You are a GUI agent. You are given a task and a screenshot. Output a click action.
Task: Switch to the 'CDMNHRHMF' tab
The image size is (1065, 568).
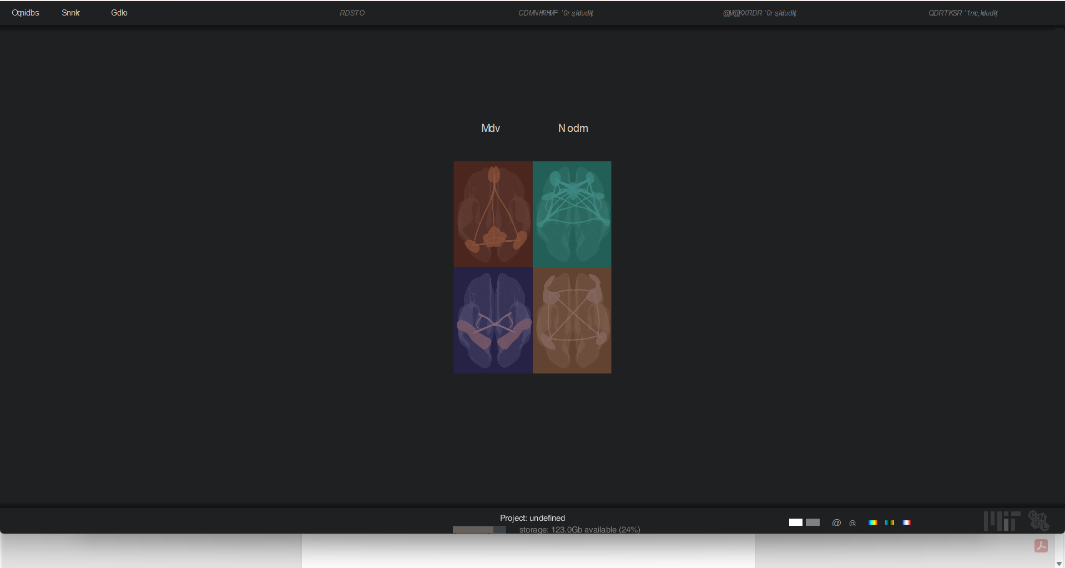point(556,13)
